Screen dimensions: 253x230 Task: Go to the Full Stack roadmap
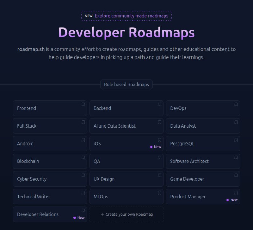50,126
